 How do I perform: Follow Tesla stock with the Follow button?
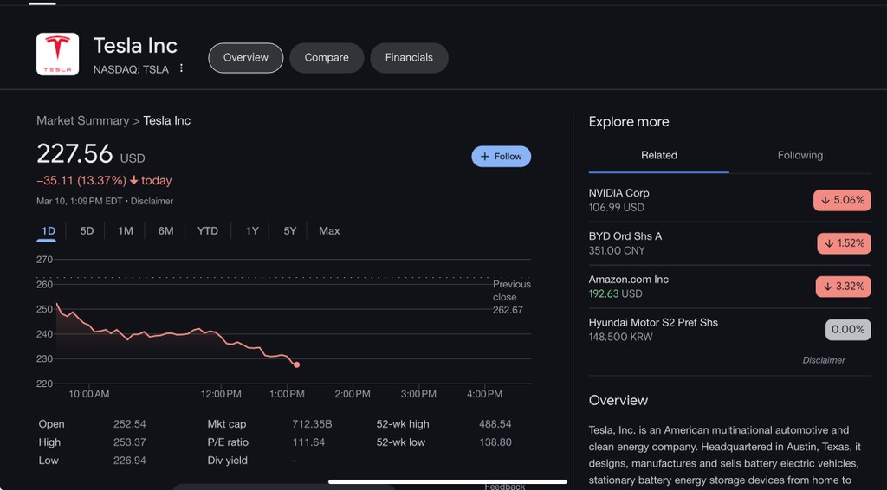(502, 157)
